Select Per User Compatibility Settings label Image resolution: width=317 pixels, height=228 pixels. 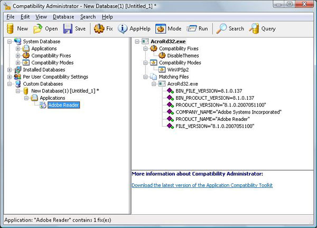tap(55, 77)
